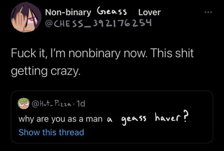Viewport: 224px width, 151px height.
Task: Open the quoted tweet card
Action: (112, 117)
